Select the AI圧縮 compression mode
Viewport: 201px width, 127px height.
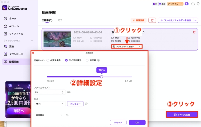pyautogui.click(x=87, y=60)
